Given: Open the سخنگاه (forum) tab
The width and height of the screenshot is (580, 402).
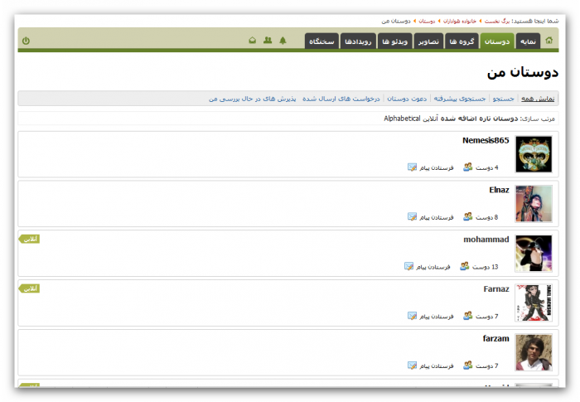Looking at the screenshot, I should (x=321, y=41).
